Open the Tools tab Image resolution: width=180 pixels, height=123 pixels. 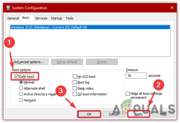69,18
